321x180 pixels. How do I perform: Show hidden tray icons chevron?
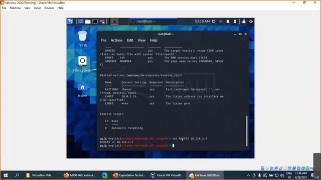[x=248, y=175]
